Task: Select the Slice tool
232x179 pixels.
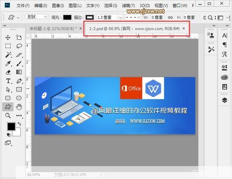Action: (x=19, y=55)
